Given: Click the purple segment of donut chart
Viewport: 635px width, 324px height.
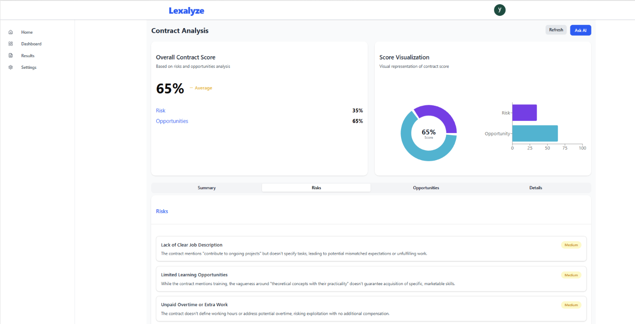Looking at the screenshot, I should pos(438,114).
